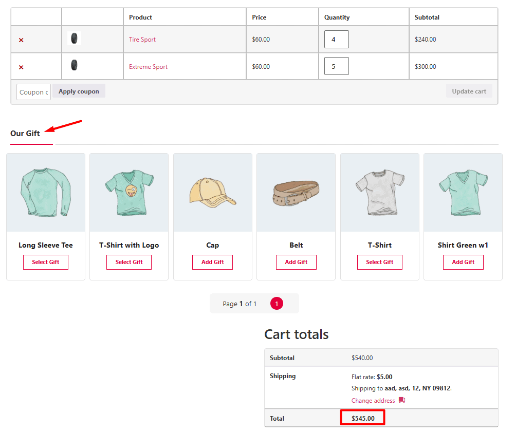Screen dimensions: 515x432
Task: Click the Change address link
Action: tap(373, 401)
